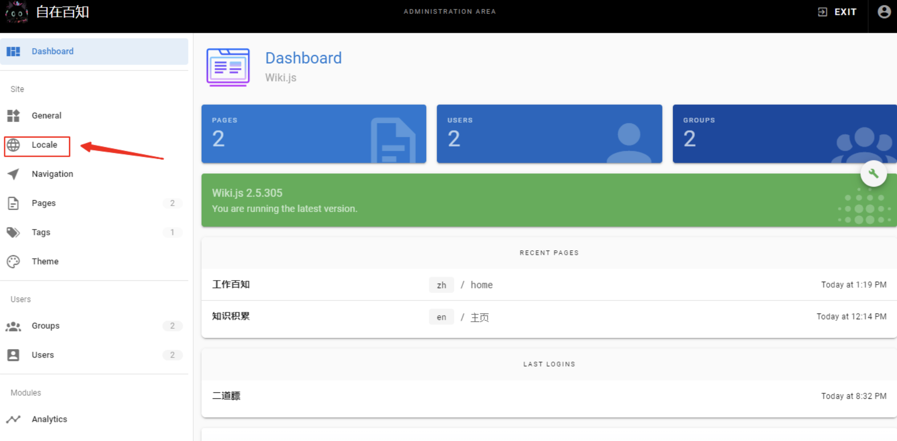
Task: Click the GROUPS count card
Action: click(x=784, y=134)
